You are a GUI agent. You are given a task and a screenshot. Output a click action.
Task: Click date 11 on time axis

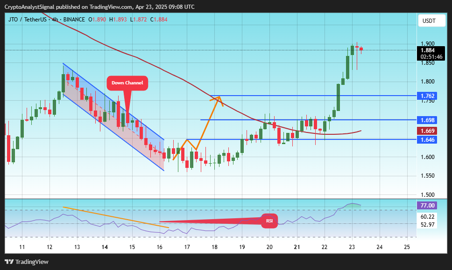(x=22, y=247)
